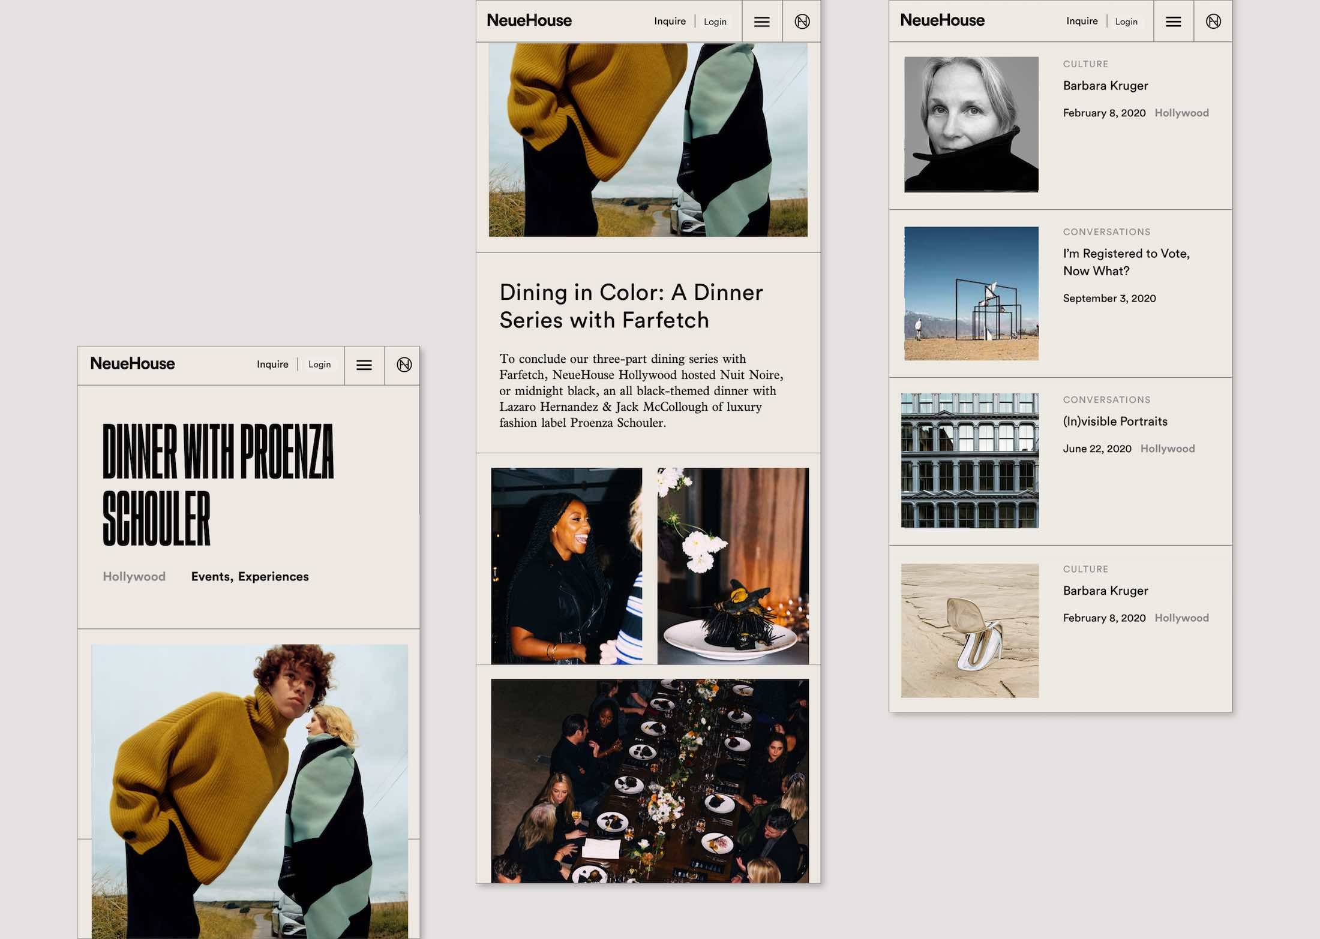Click Conversations label above (In)visible Portraits
1320x939 pixels.
(x=1106, y=400)
